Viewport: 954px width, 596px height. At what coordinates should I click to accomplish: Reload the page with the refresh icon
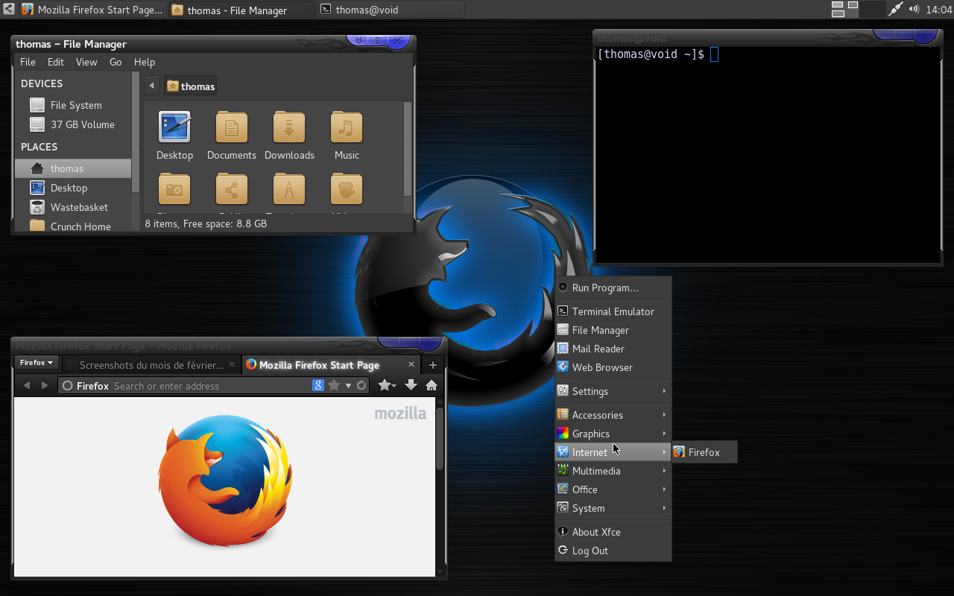tap(361, 386)
